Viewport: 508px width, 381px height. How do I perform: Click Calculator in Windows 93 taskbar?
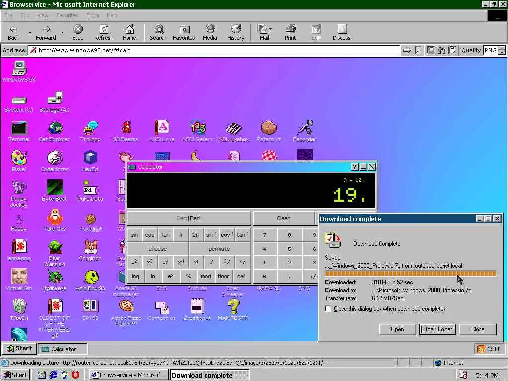(63, 349)
